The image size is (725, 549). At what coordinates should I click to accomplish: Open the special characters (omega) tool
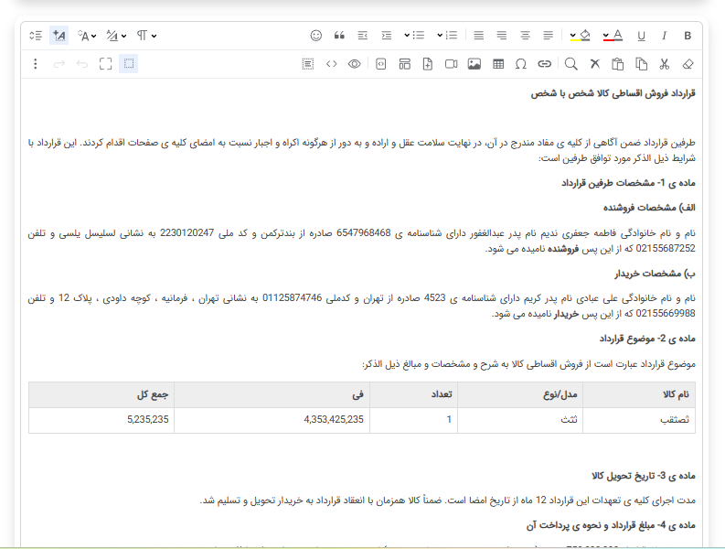tap(521, 64)
